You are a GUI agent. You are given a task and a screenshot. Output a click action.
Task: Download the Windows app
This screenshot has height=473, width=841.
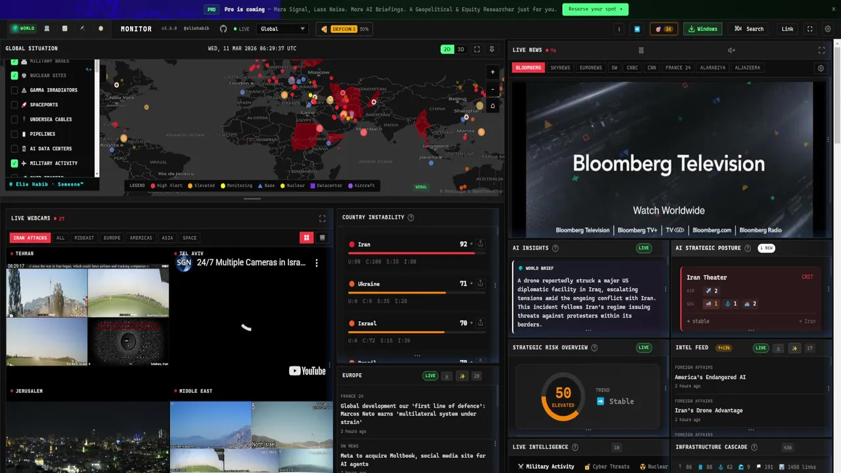703,29
